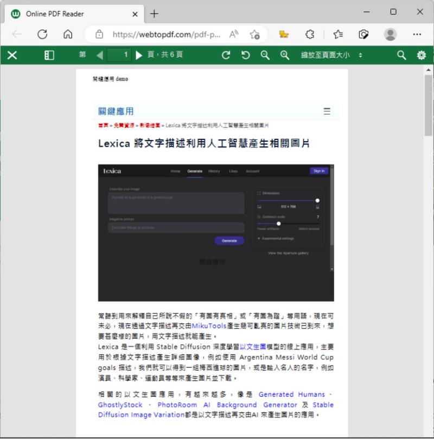Open the browser profile avatar
This screenshot has height=439, width=434.
(x=391, y=34)
